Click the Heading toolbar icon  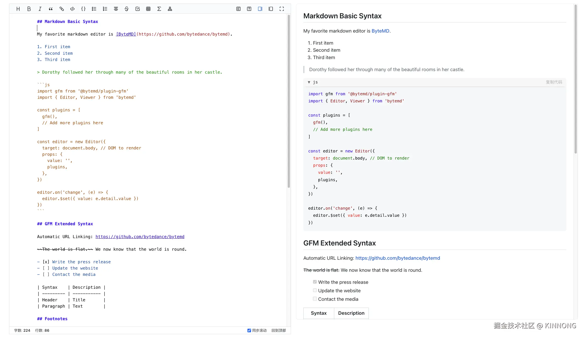coord(18,9)
